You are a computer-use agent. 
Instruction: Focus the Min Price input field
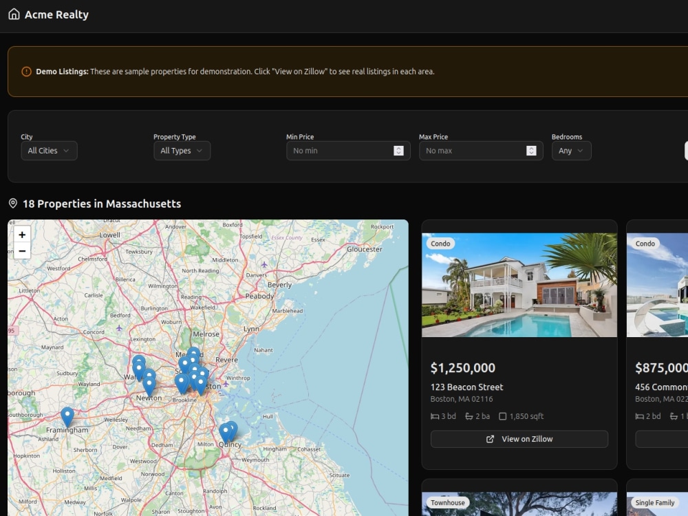348,151
